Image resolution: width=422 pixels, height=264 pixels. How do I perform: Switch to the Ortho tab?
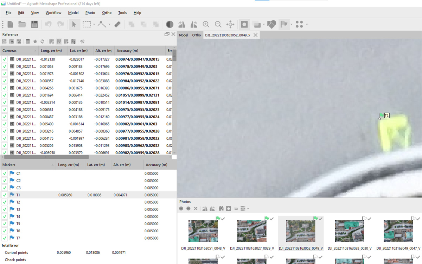tap(196, 35)
